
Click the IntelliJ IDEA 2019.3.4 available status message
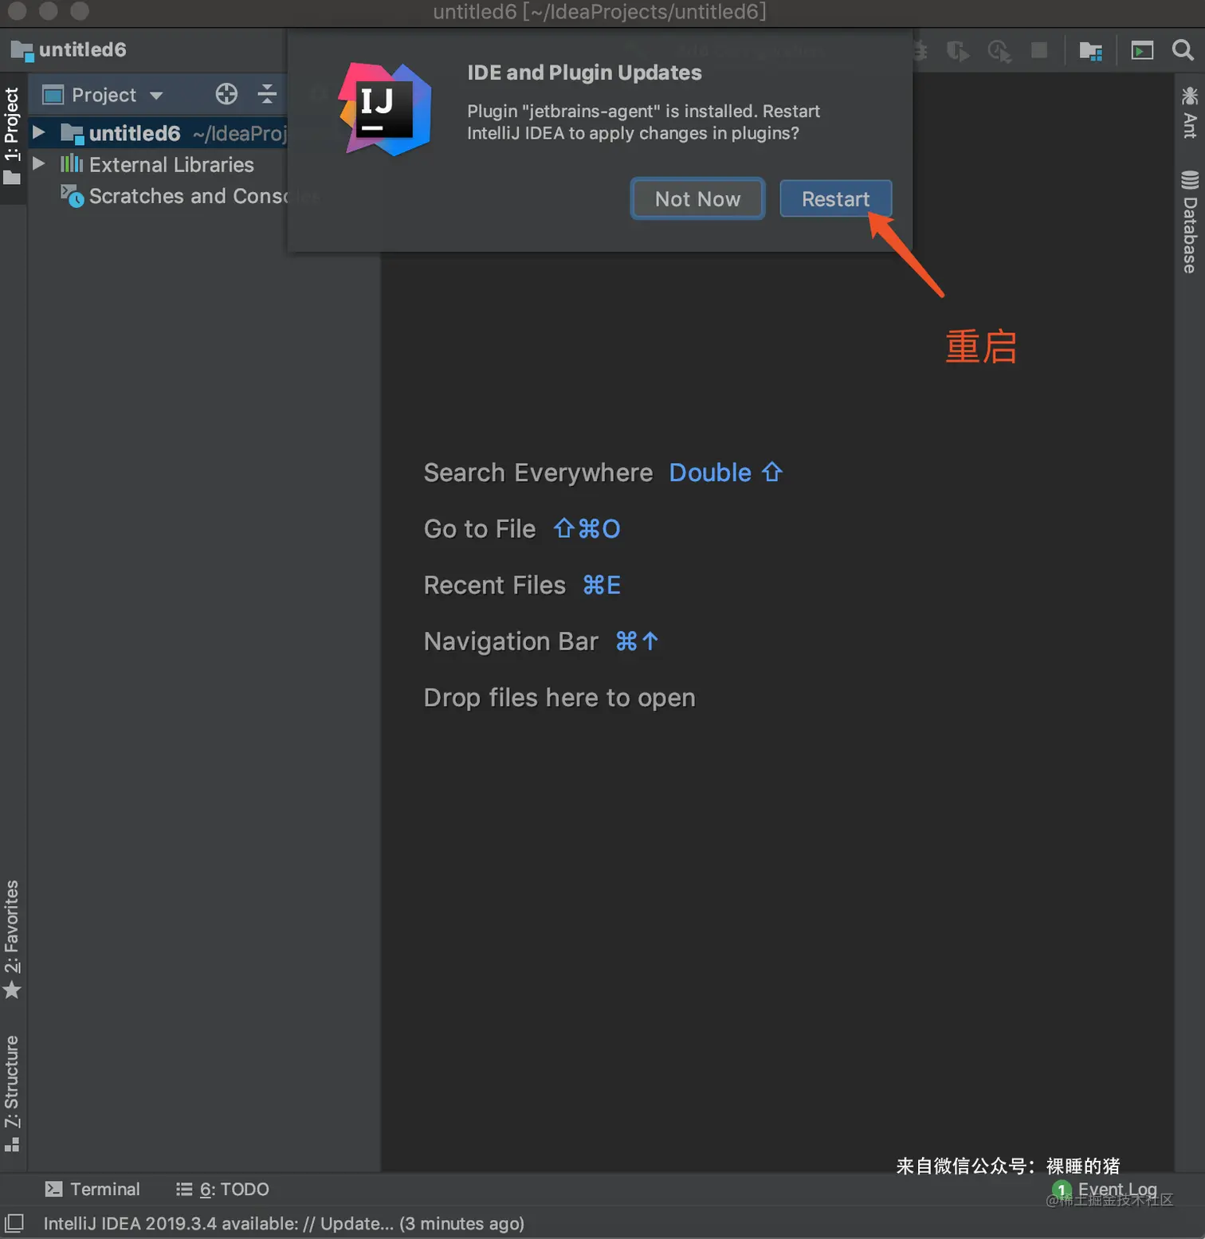pos(284,1223)
